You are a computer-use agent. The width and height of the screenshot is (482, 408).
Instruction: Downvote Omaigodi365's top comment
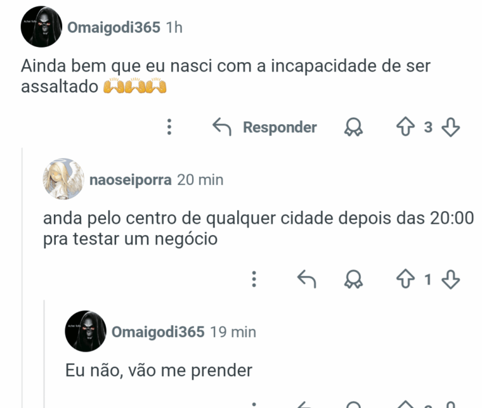pyautogui.click(x=451, y=127)
